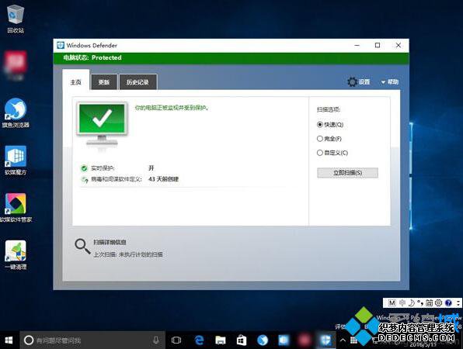Open File Explorer from the taskbar
The image size is (463, 349).
(x=221, y=340)
